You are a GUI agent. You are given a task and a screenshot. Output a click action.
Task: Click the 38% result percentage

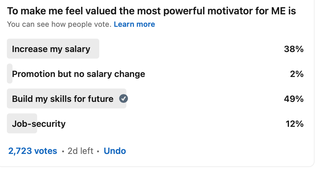click(294, 49)
